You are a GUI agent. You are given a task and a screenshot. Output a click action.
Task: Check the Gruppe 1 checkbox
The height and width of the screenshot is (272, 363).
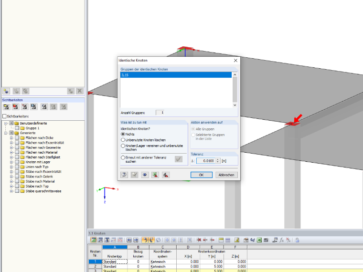pos(17,128)
